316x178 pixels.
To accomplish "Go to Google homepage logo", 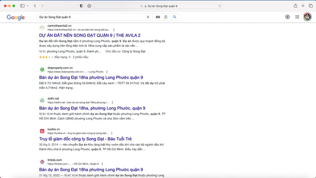I will 16,17.
